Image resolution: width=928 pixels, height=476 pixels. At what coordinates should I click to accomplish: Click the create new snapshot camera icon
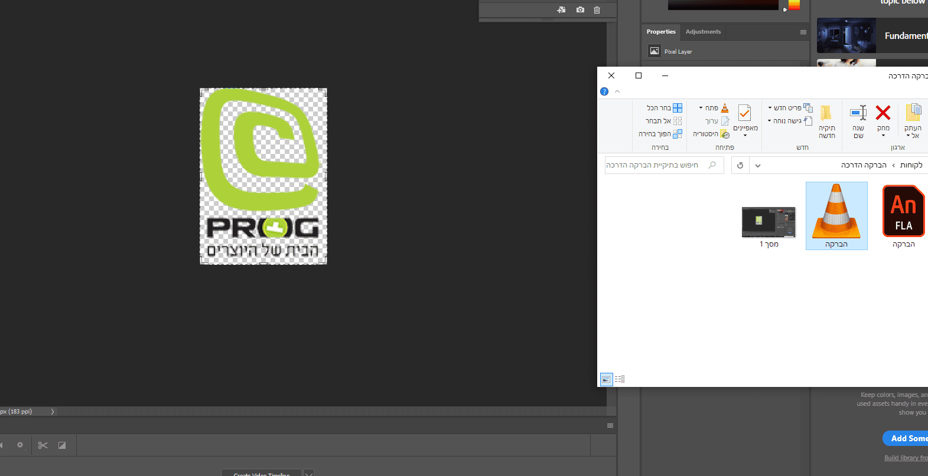tap(580, 10)
